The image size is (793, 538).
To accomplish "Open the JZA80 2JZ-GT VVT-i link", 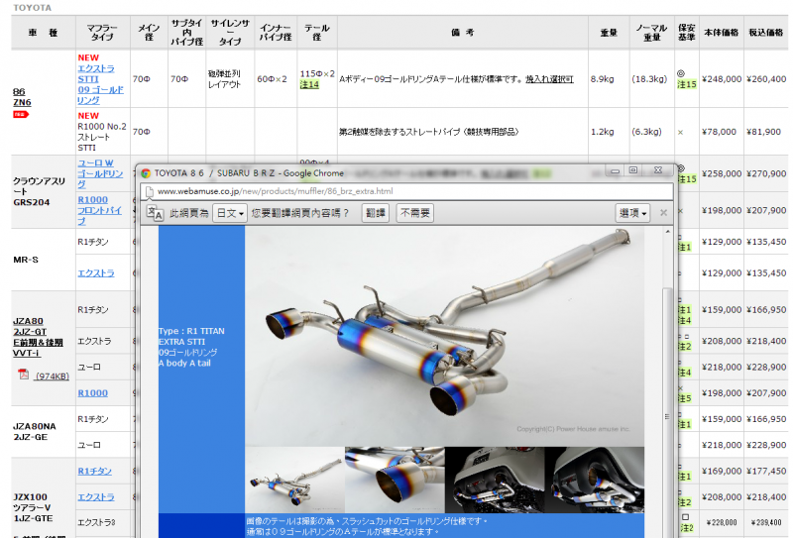I will pyautogui.click(x=38, y=337).
